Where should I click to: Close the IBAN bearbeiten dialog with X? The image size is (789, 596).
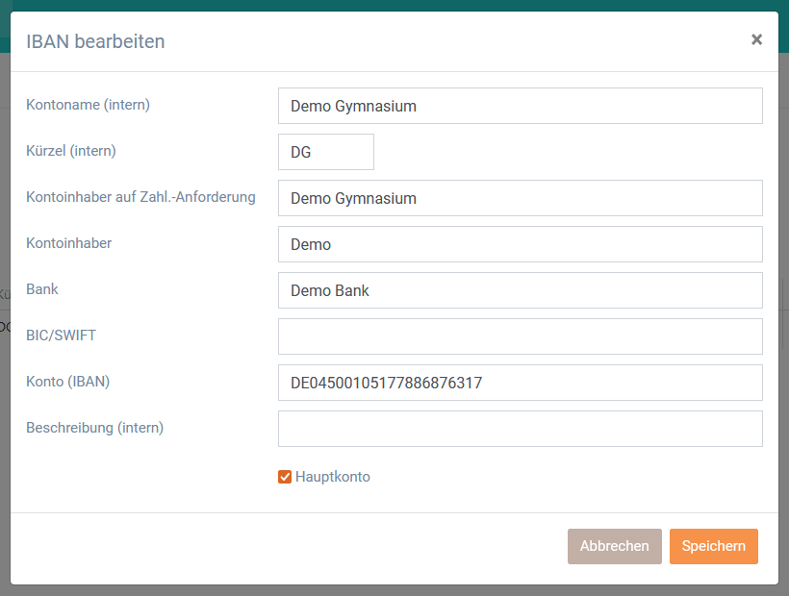pos(756,39)
